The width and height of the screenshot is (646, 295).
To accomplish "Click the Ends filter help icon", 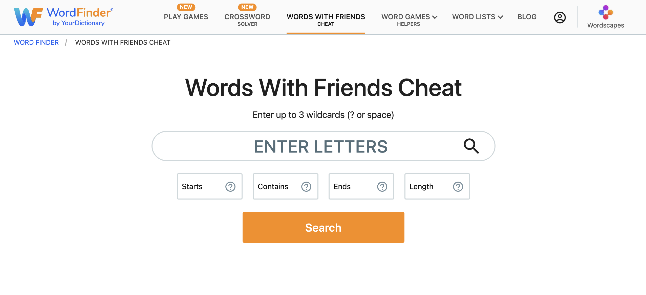I will 382,186.
